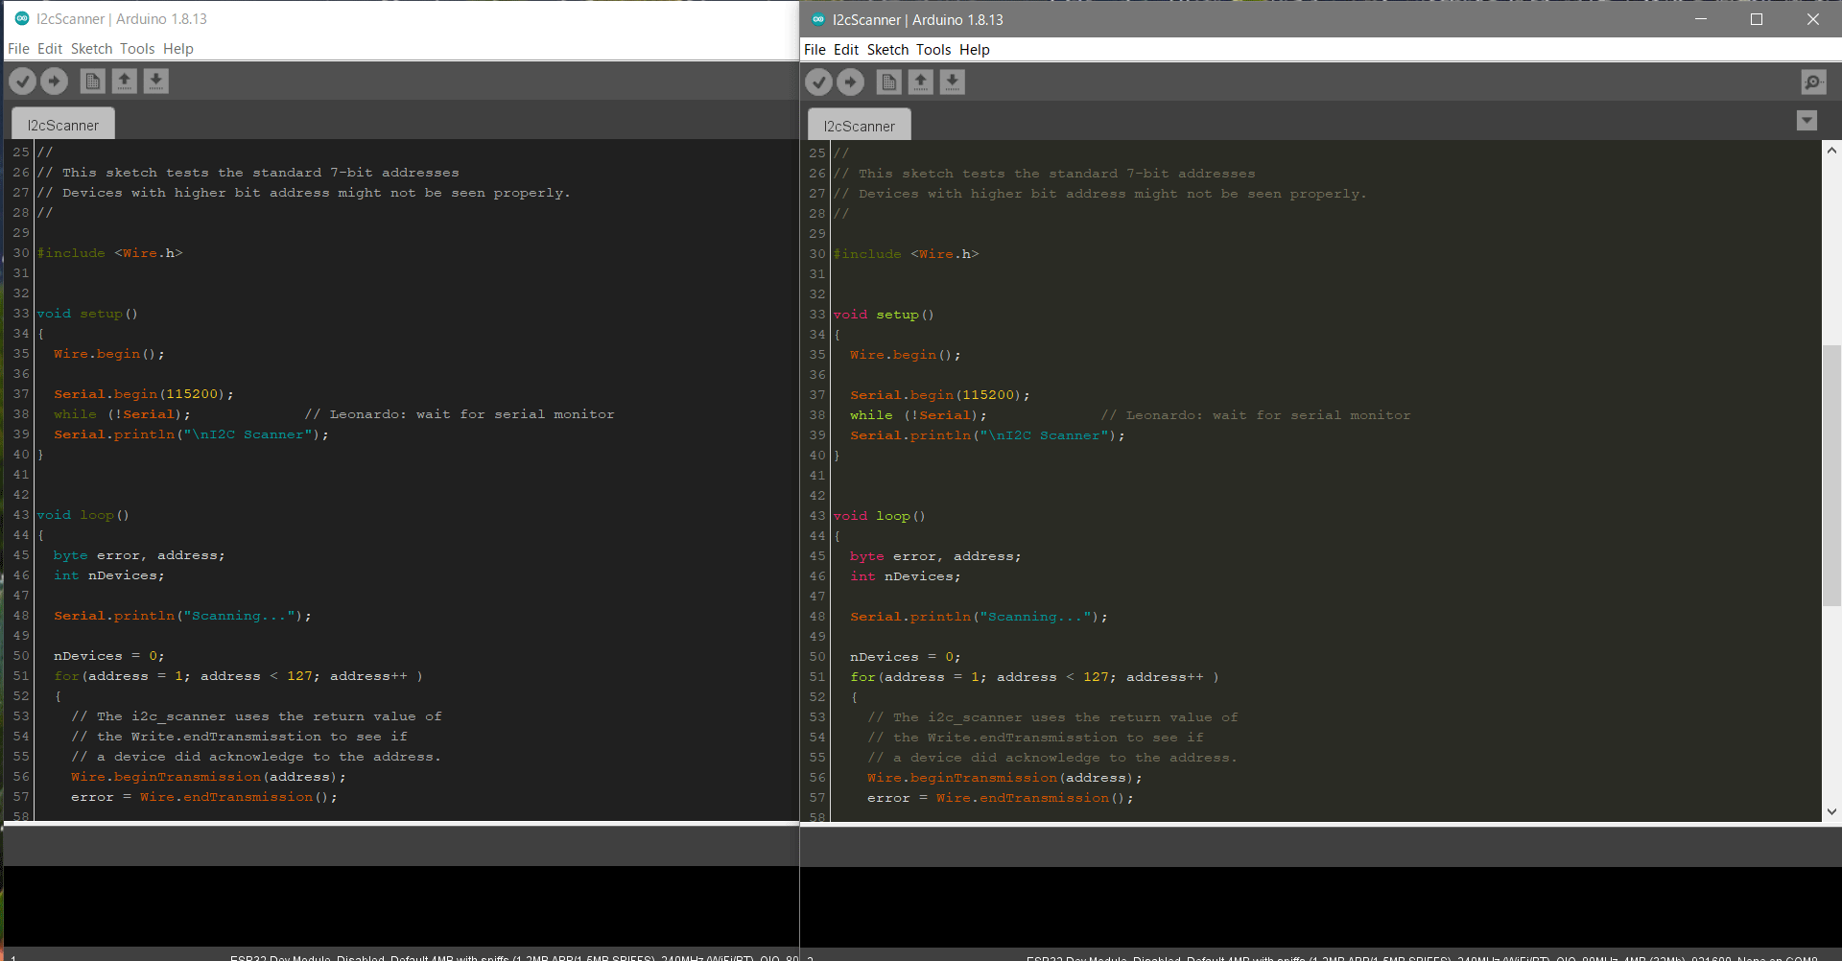The image size is (1842, 961).
Task: Click Verify button in left Arduino window
Action: tap(23, 82)
